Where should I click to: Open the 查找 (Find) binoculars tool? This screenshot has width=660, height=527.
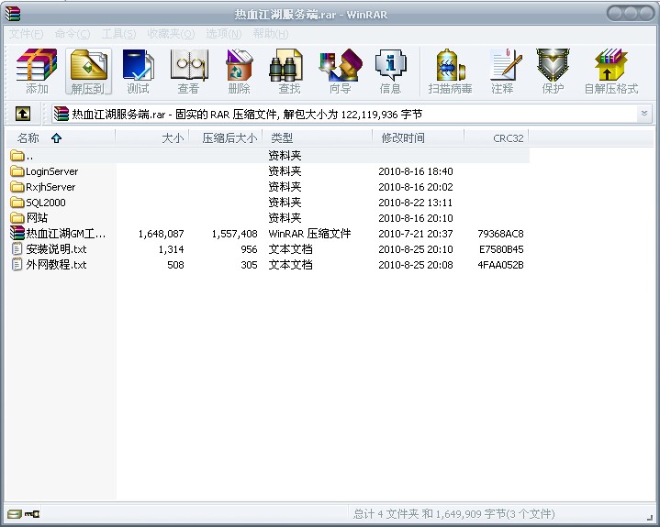[289, 71]
